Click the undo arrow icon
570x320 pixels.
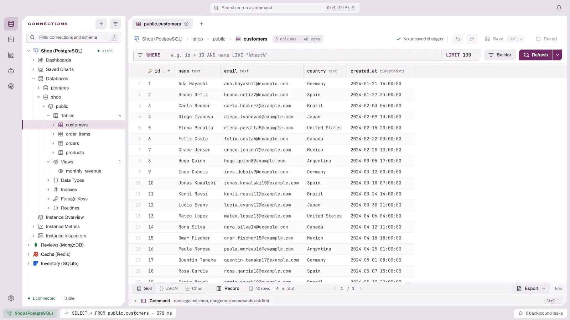tap(458, 39)
